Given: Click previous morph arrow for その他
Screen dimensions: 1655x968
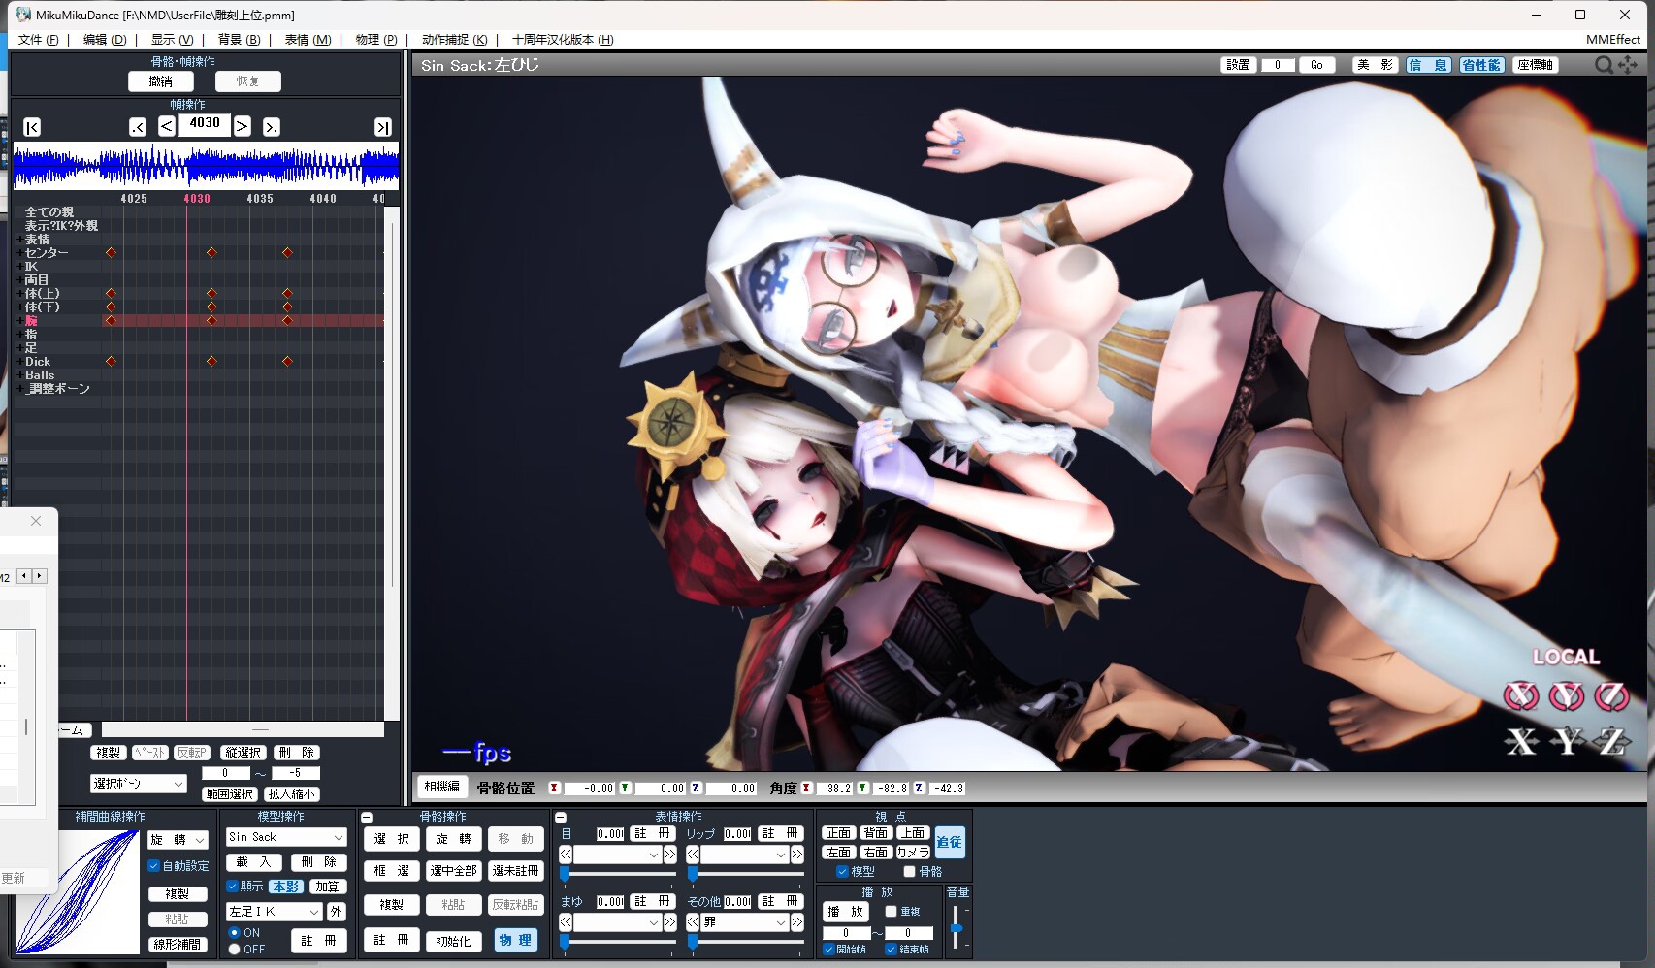Looking at the screenshot, I should point(693,922).
